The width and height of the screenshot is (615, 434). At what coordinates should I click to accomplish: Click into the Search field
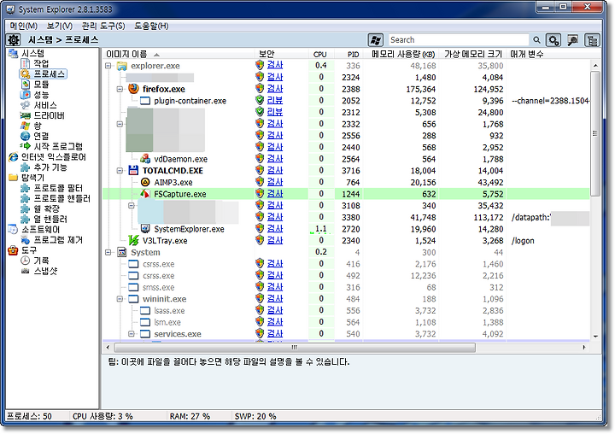(x=458, y=40)
